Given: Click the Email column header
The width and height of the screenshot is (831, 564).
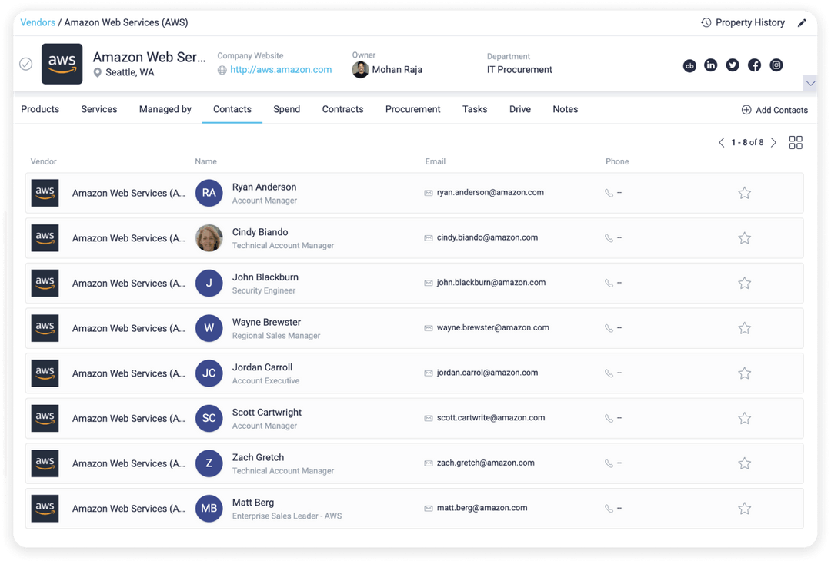Looking at the screenshot, I should [x=435, y=161].
